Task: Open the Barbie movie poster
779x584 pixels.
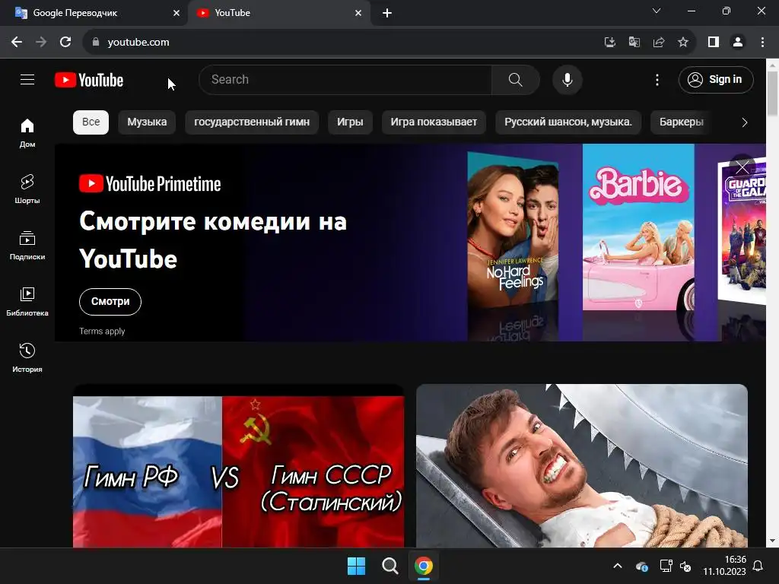Action: click(638, 227)
